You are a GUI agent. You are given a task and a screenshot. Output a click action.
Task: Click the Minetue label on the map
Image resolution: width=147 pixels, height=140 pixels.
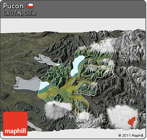[77, 93]
